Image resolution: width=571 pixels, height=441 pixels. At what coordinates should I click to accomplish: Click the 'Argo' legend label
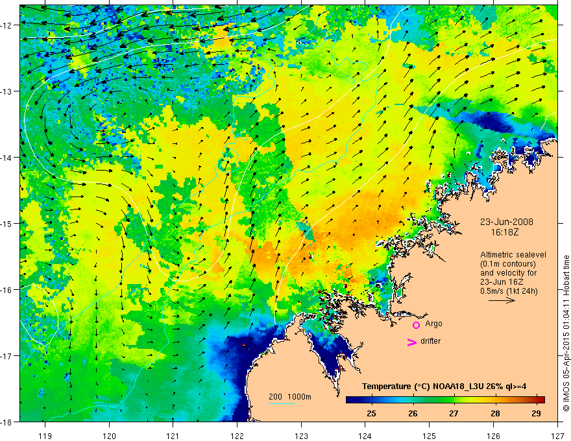click(x=433, y=324)
